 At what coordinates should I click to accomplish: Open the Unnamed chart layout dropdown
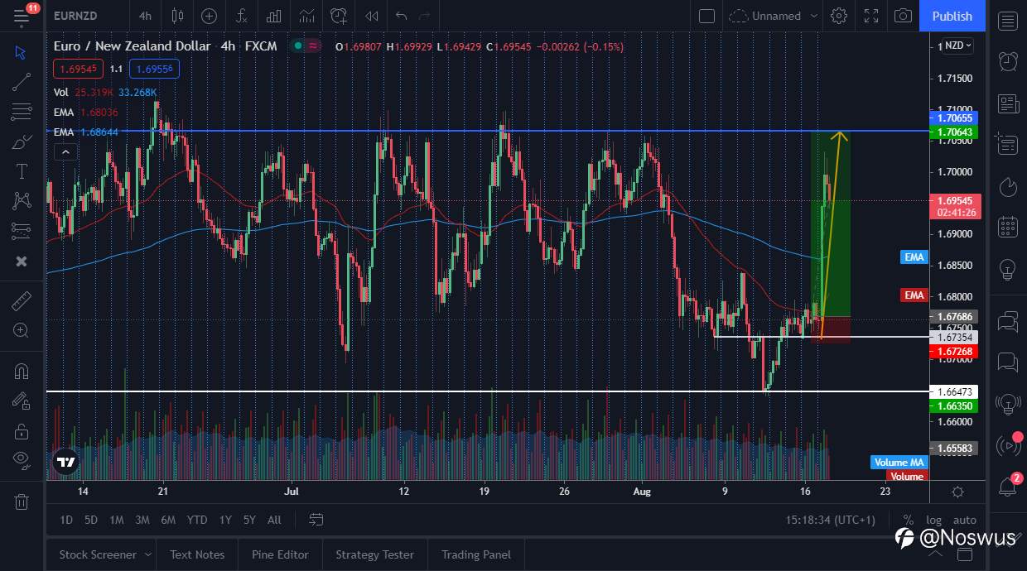[774, 16]
